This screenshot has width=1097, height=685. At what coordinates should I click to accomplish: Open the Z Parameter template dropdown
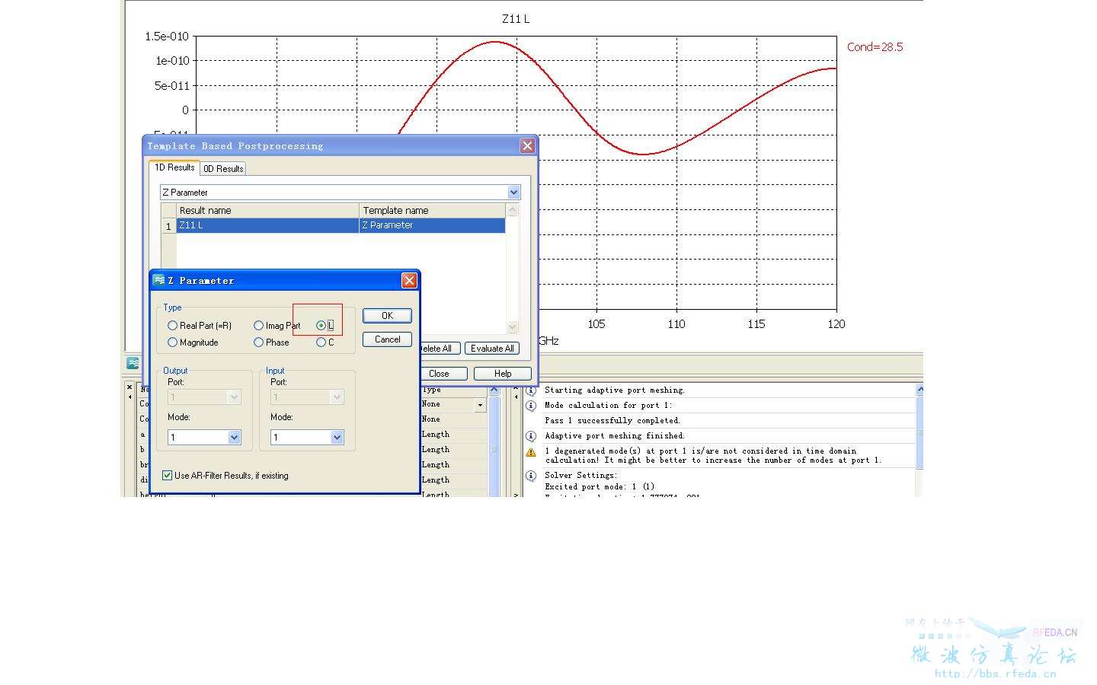(x=513, y=193)
